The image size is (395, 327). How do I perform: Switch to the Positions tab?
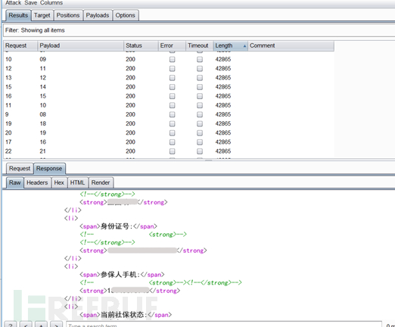coord(68,15)
